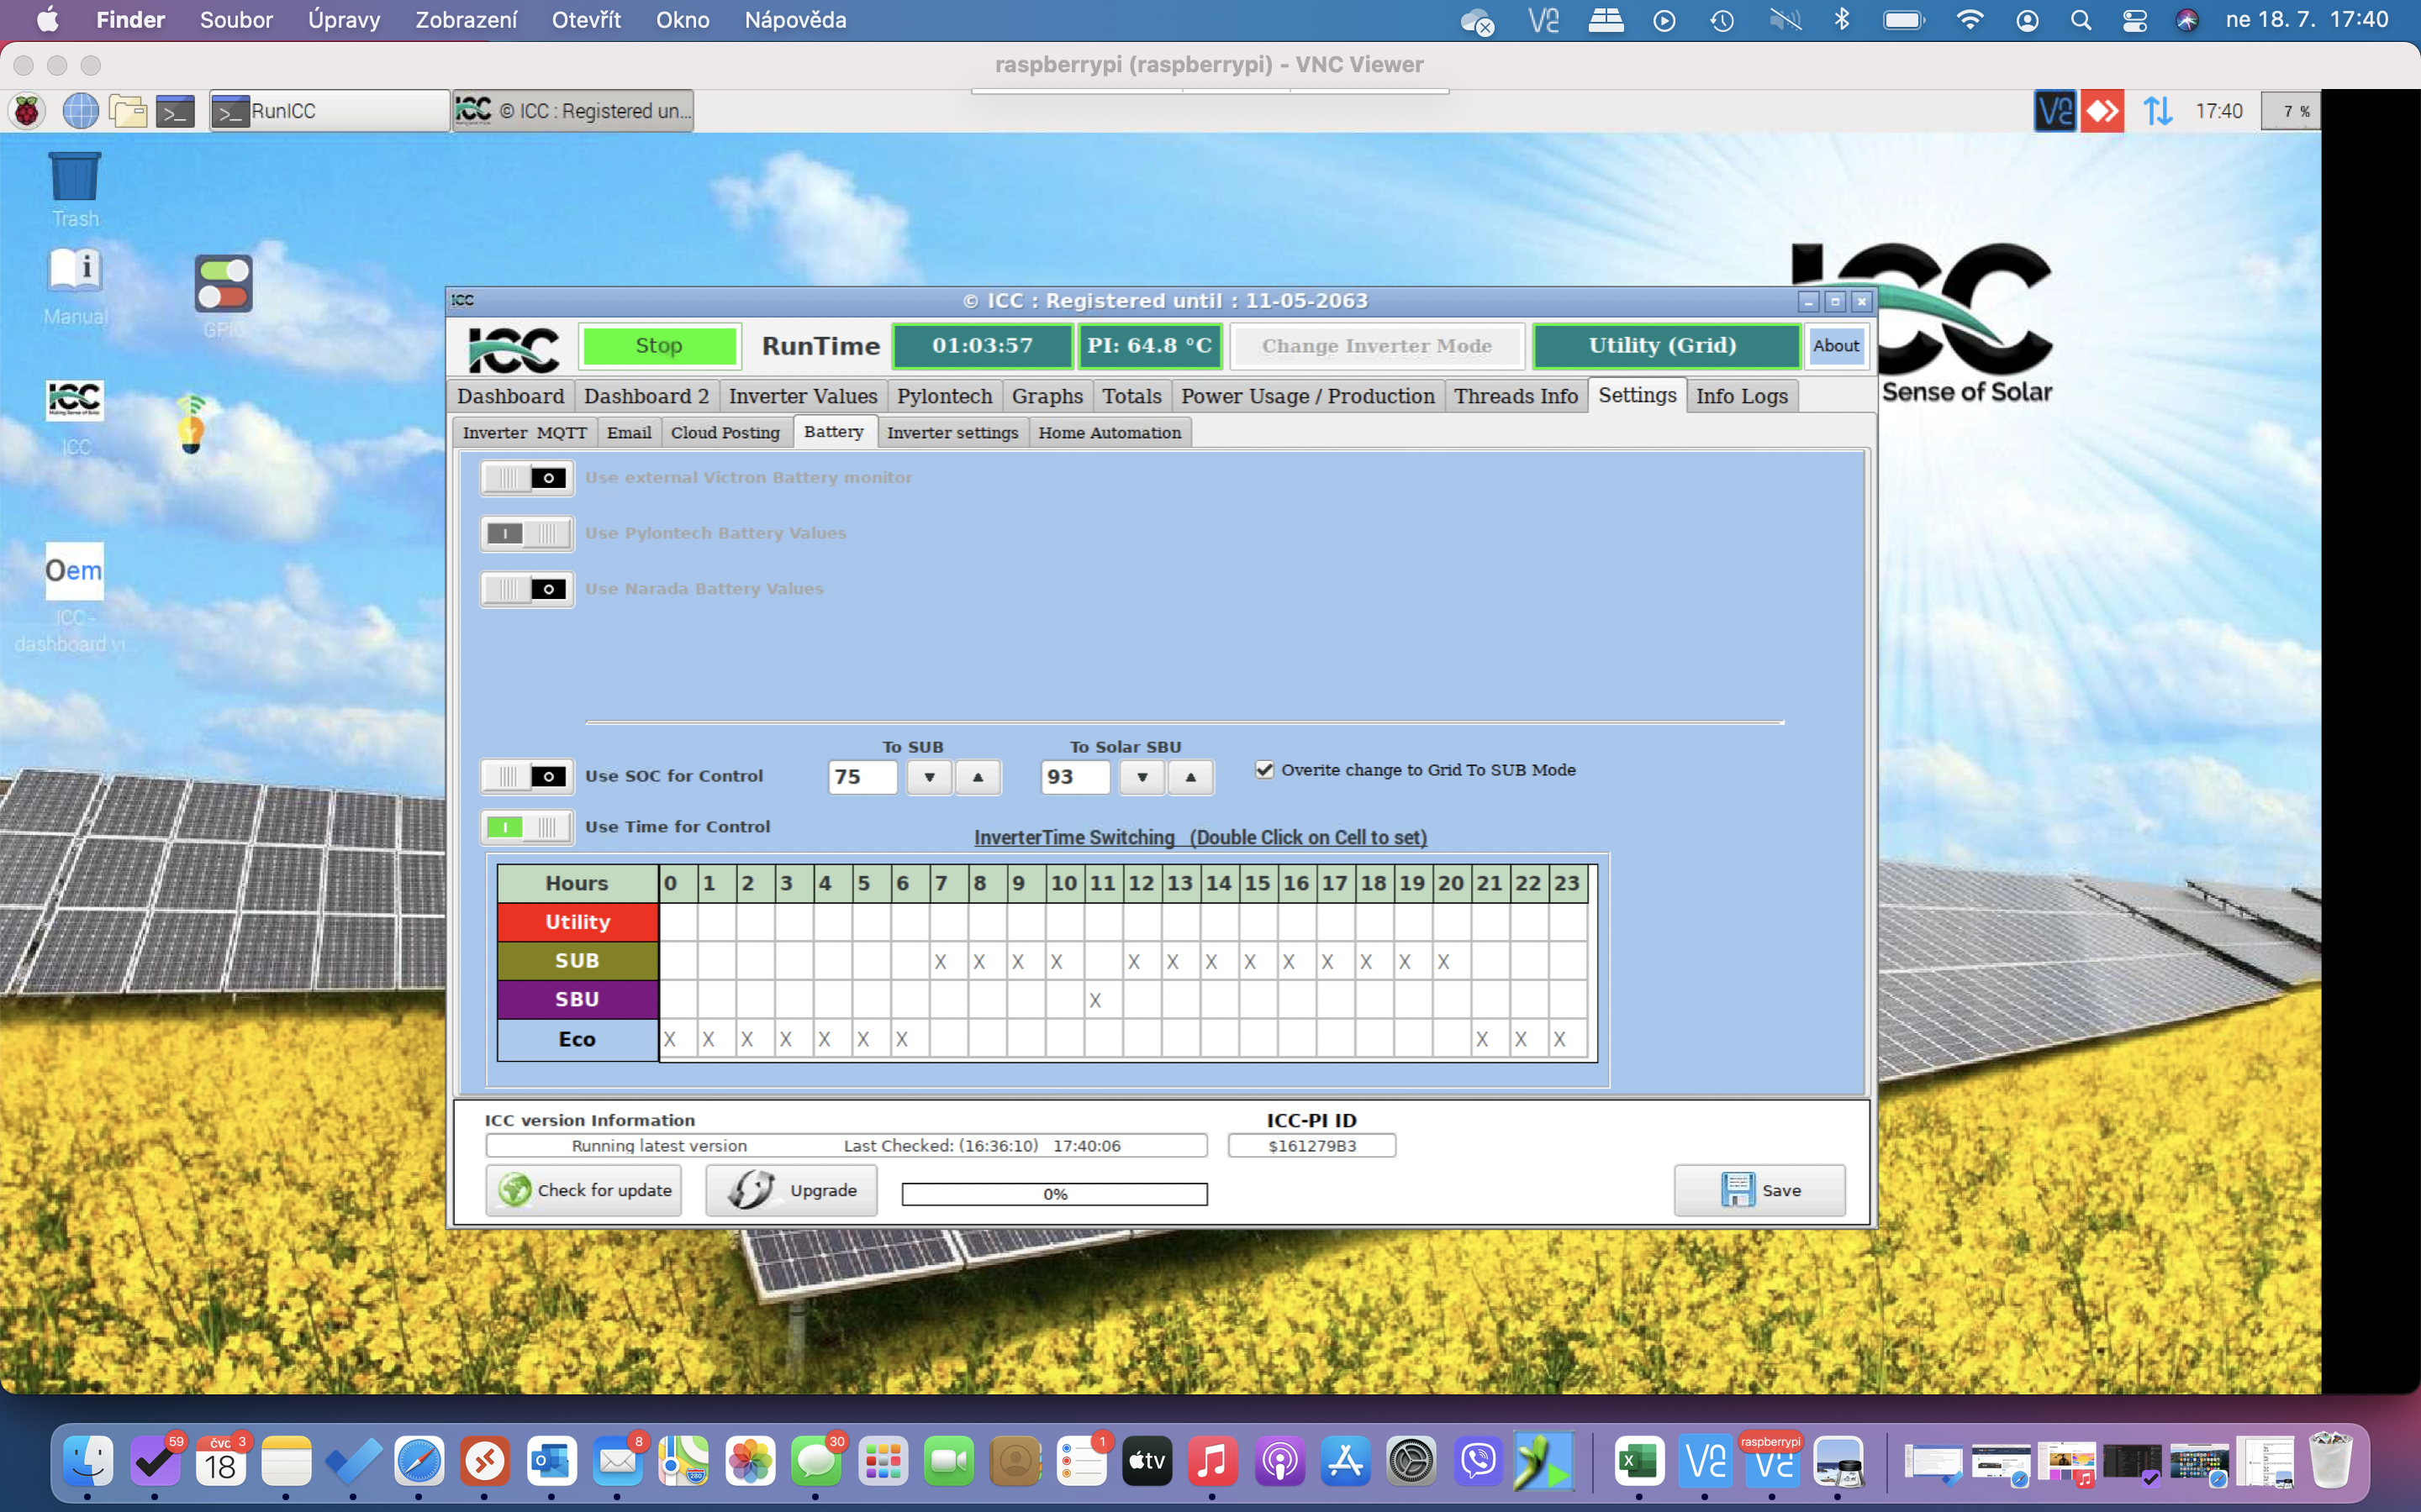Click the upgrade progress bar
Screen dimensions: 2421x1512
(x=1054, y=1194)
